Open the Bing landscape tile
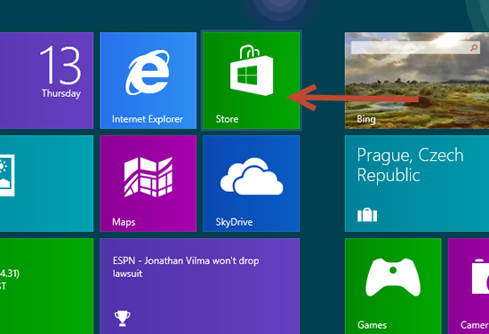 click(x=417, y=80)
